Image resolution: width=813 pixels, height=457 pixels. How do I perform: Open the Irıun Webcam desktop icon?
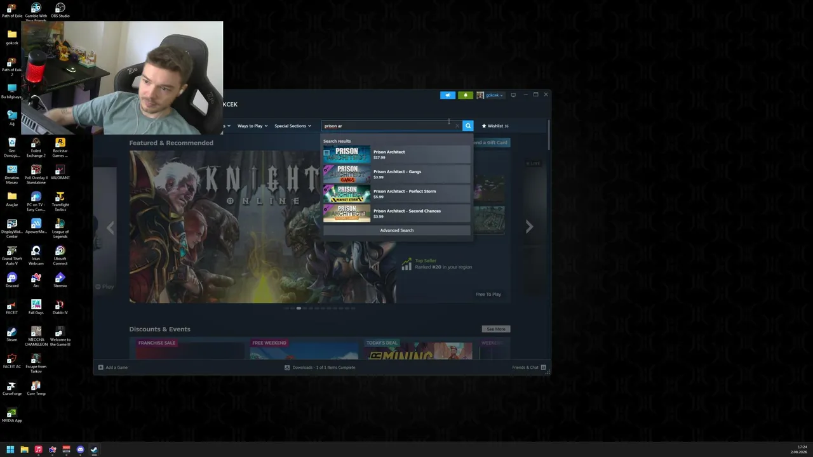click(x=36, y=255)
